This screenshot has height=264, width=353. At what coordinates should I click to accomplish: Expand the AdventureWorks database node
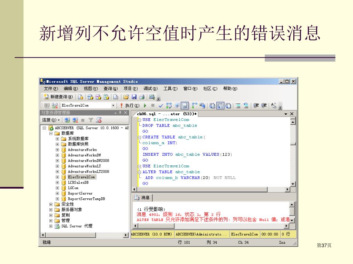click(58, 150)
